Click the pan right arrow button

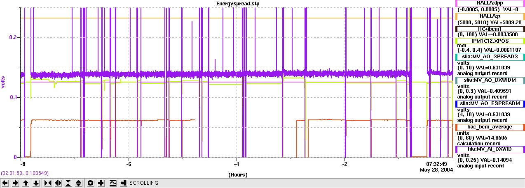pyautogui.click(x=15, y=183)
